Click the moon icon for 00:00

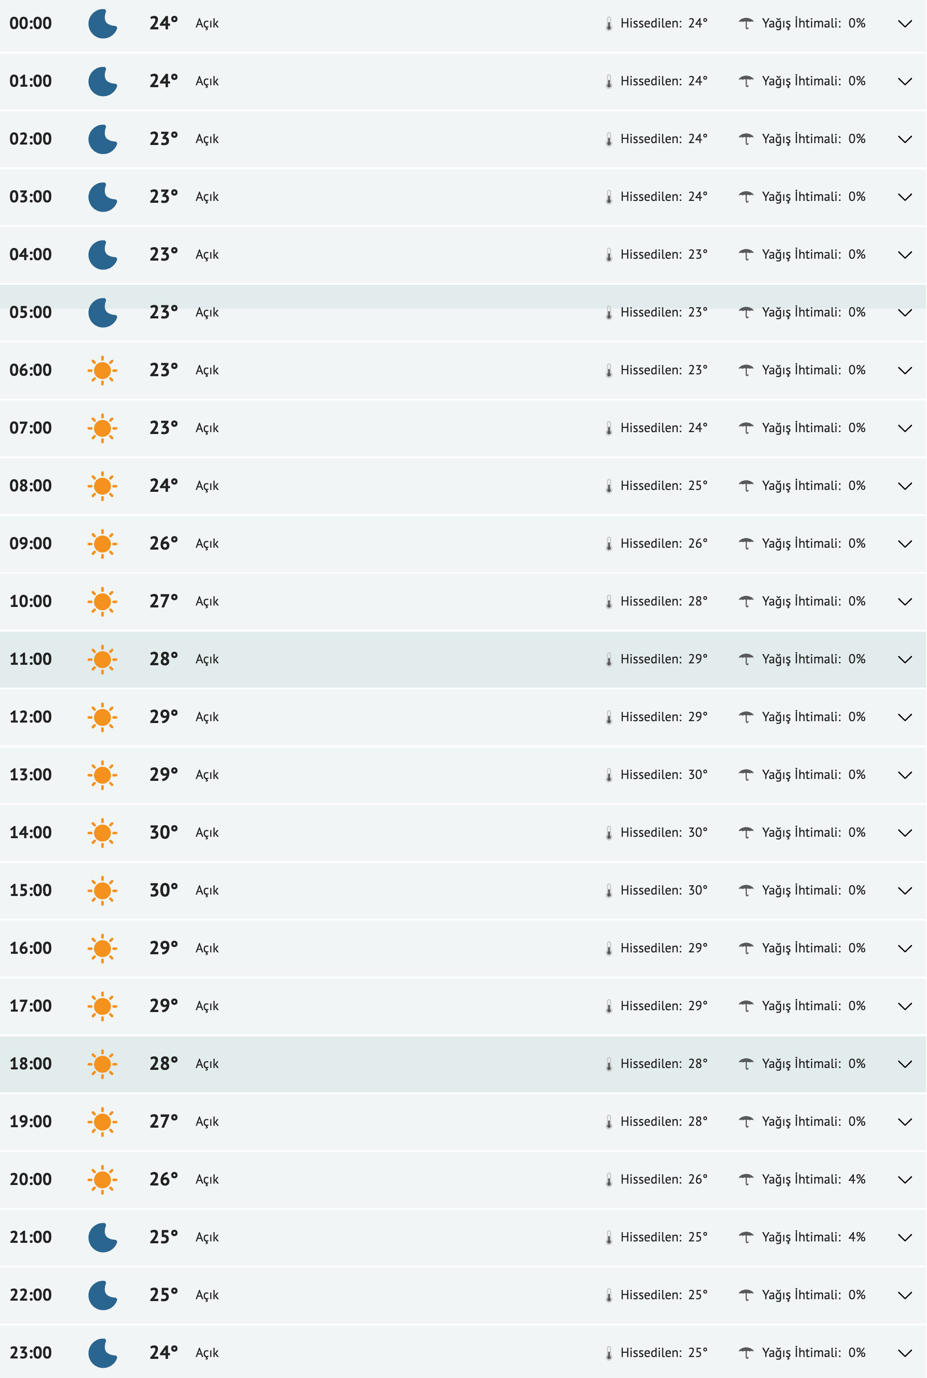[x=102, y=24]
